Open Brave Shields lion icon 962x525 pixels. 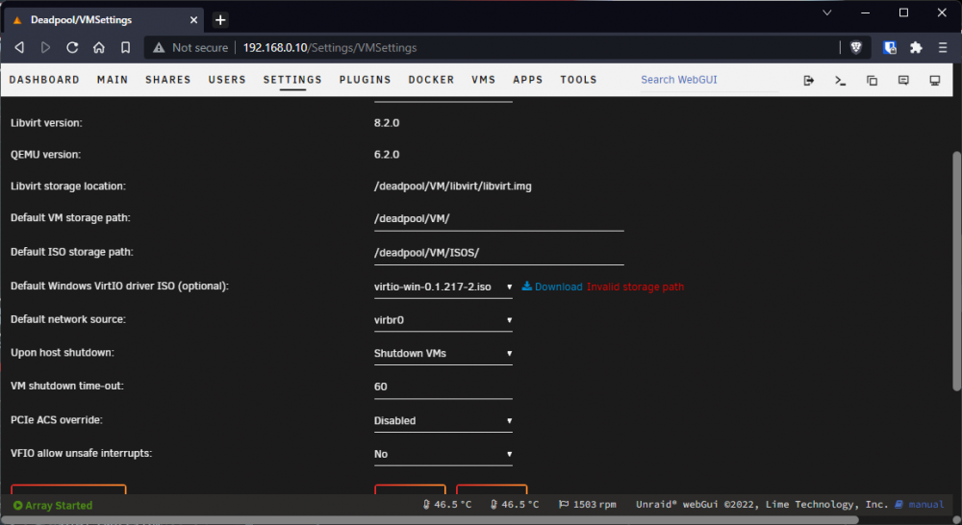(x=856, y=47)
